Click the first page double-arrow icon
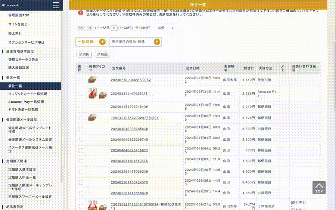This screenshot has width=336, height=210. [81, 28]
